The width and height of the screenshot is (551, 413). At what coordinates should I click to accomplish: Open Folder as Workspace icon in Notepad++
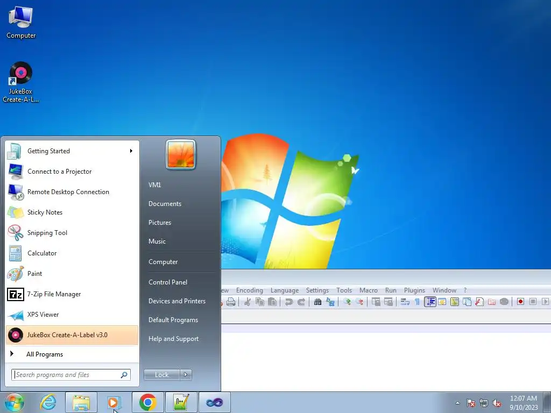click(x=492, y=302)
